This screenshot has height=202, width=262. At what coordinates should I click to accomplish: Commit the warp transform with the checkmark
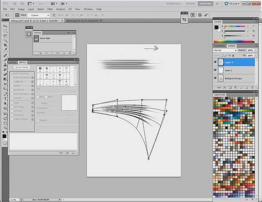coord(206,15)
